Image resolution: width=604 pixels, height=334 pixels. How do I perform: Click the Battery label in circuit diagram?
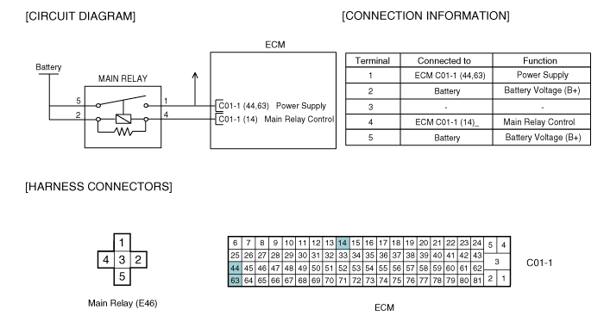tap(48, 67)
